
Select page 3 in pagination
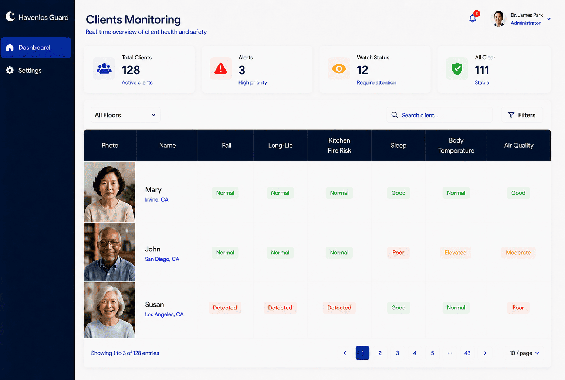point(397,353)
